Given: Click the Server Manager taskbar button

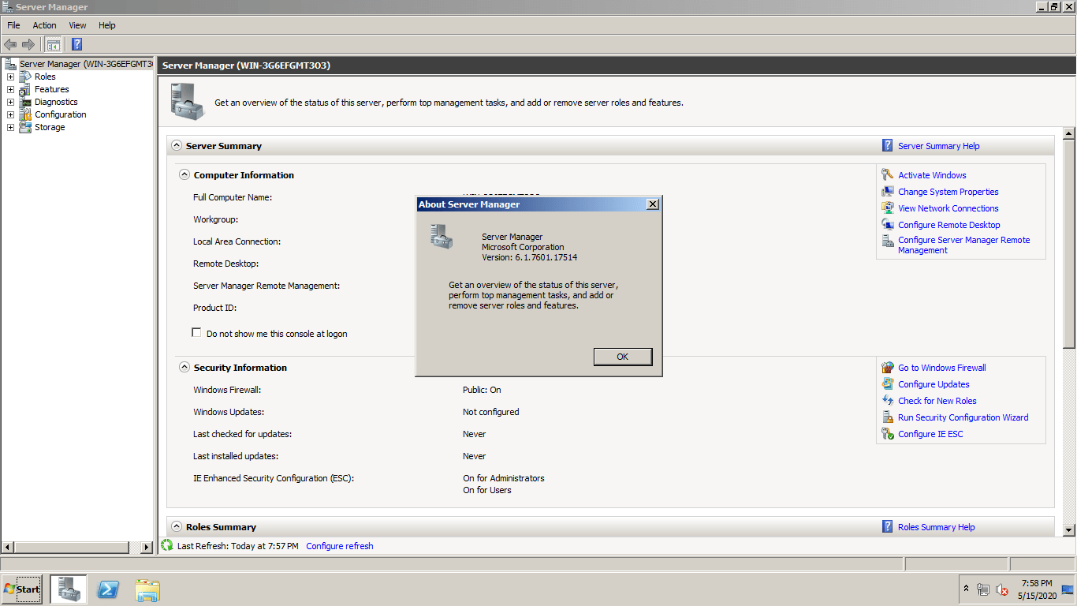Looking at the screenshot, I should (x=69, y=589).
